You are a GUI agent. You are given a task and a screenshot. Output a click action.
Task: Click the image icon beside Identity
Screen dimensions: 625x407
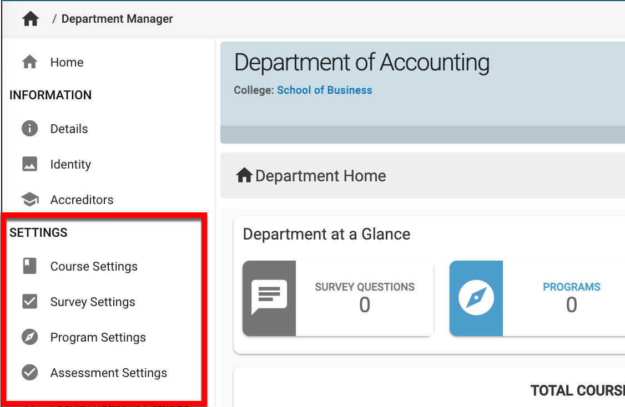(29, 164)
